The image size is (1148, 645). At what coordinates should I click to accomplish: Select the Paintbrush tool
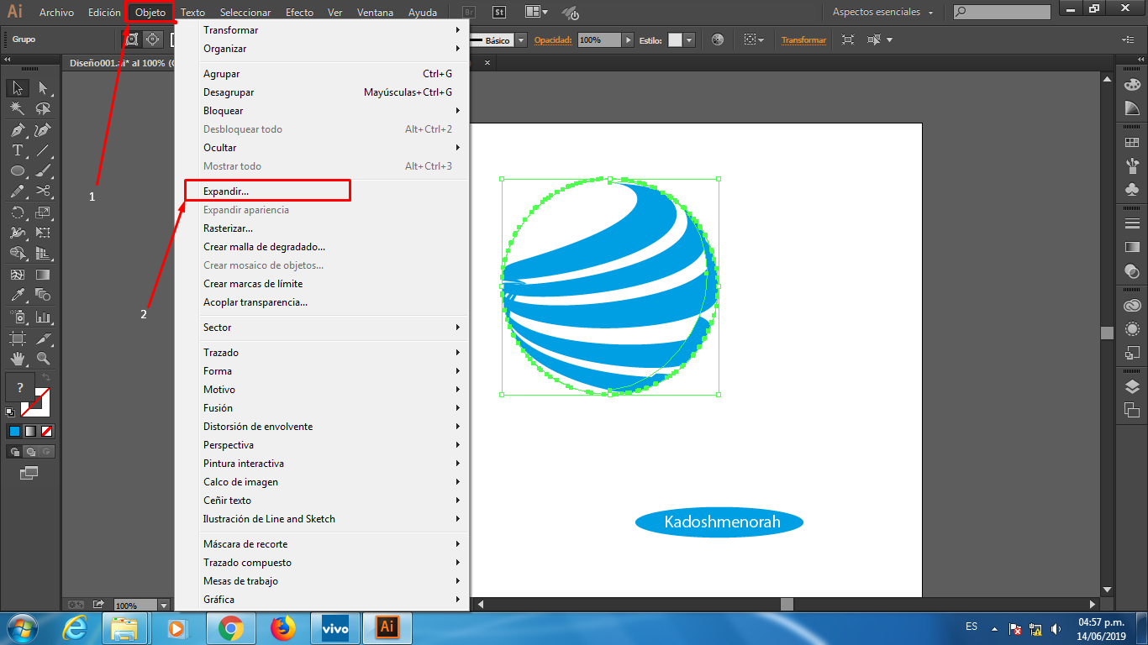pos(43,171)
